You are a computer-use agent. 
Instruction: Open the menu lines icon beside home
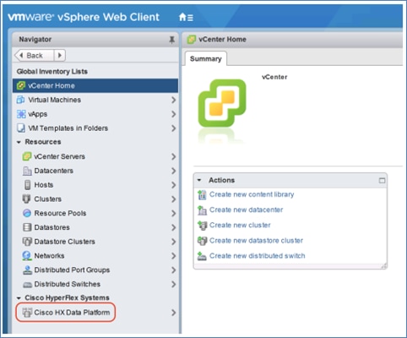(190, 18)
